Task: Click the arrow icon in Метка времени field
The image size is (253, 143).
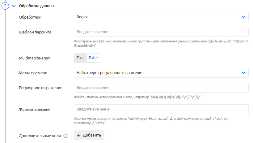Action: (x=243, y=73)
